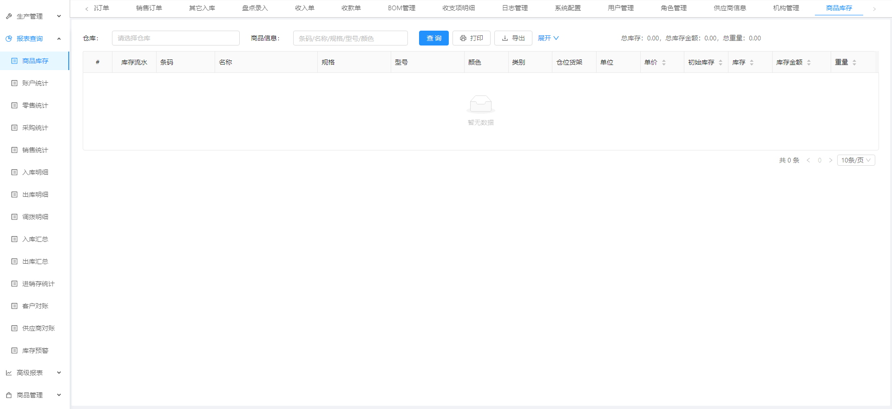The height and width of the screenshot is (409, 892).
Task: Open 库存预警 report in sidebar
Action: [x=35, y=351]
